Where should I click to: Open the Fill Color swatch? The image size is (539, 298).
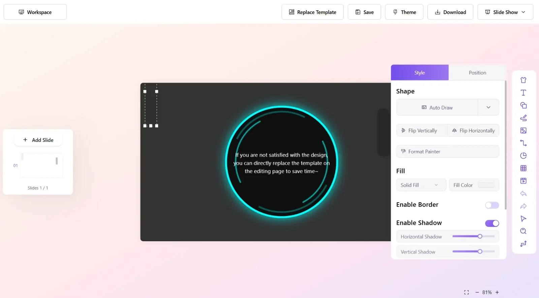click(486, 185)
